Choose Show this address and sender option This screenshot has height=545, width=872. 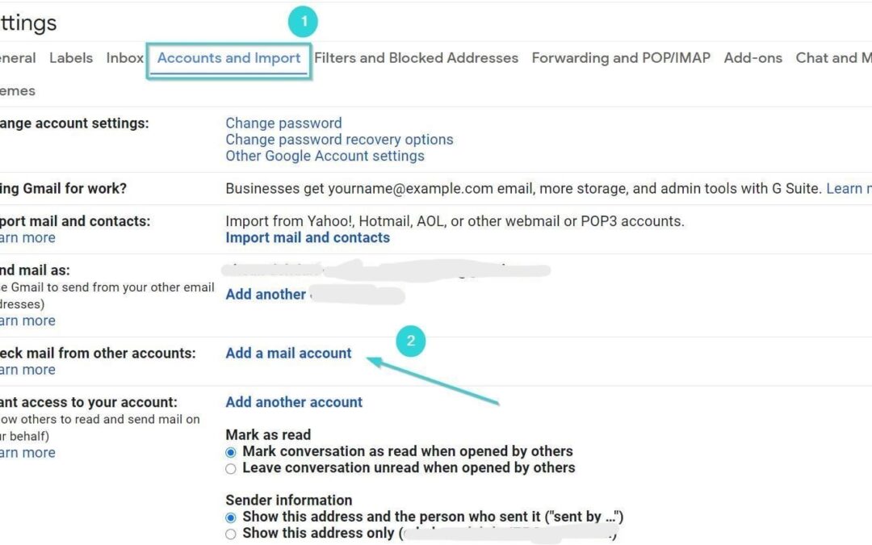232,518
